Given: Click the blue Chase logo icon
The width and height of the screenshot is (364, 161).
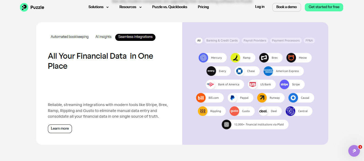Looking at the screenshot, I should 239,71.
